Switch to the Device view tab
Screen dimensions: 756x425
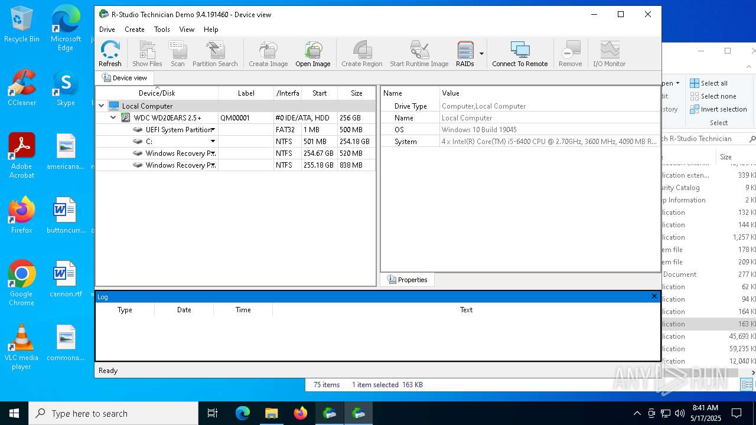125,78
